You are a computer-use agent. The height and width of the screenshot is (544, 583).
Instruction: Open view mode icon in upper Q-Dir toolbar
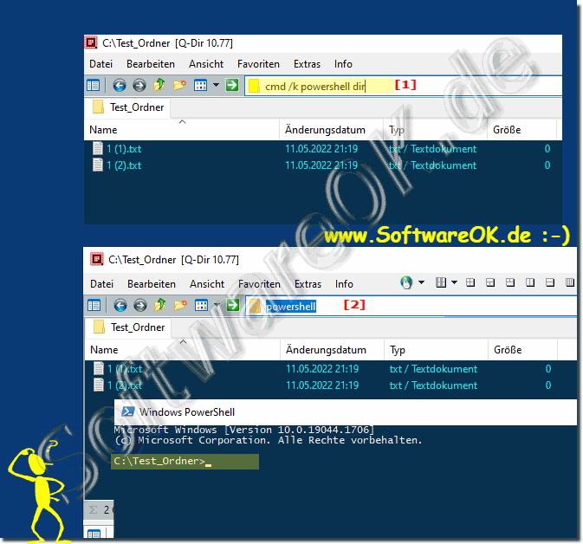point(200,85)
